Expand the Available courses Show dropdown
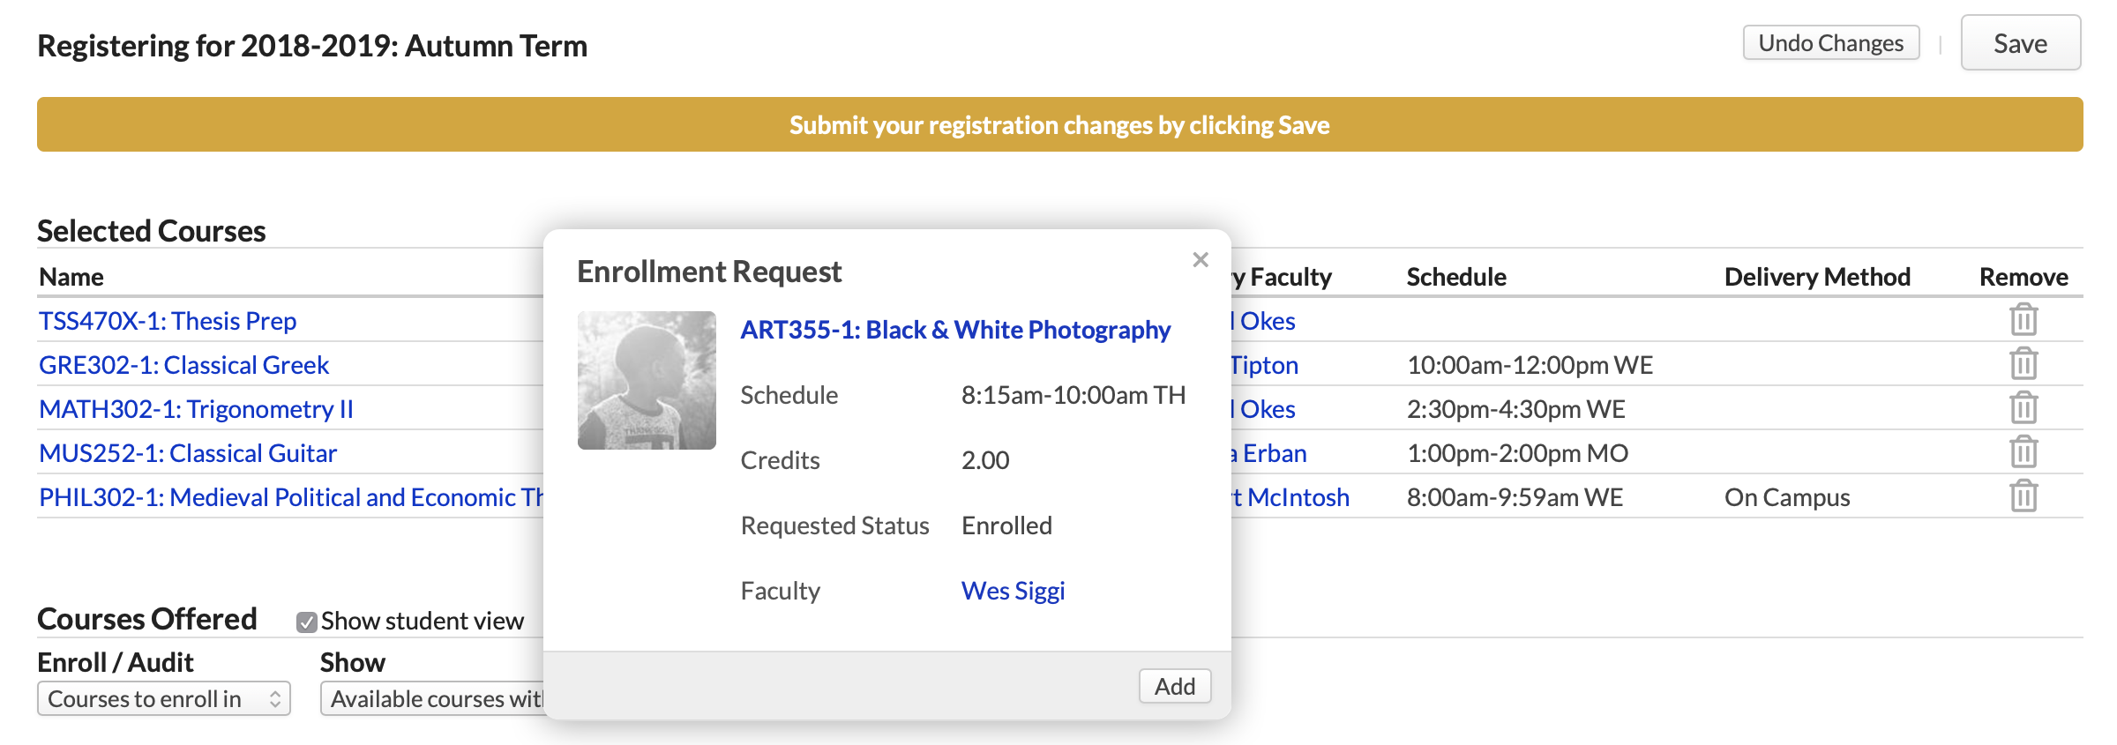 pos(434,698)
